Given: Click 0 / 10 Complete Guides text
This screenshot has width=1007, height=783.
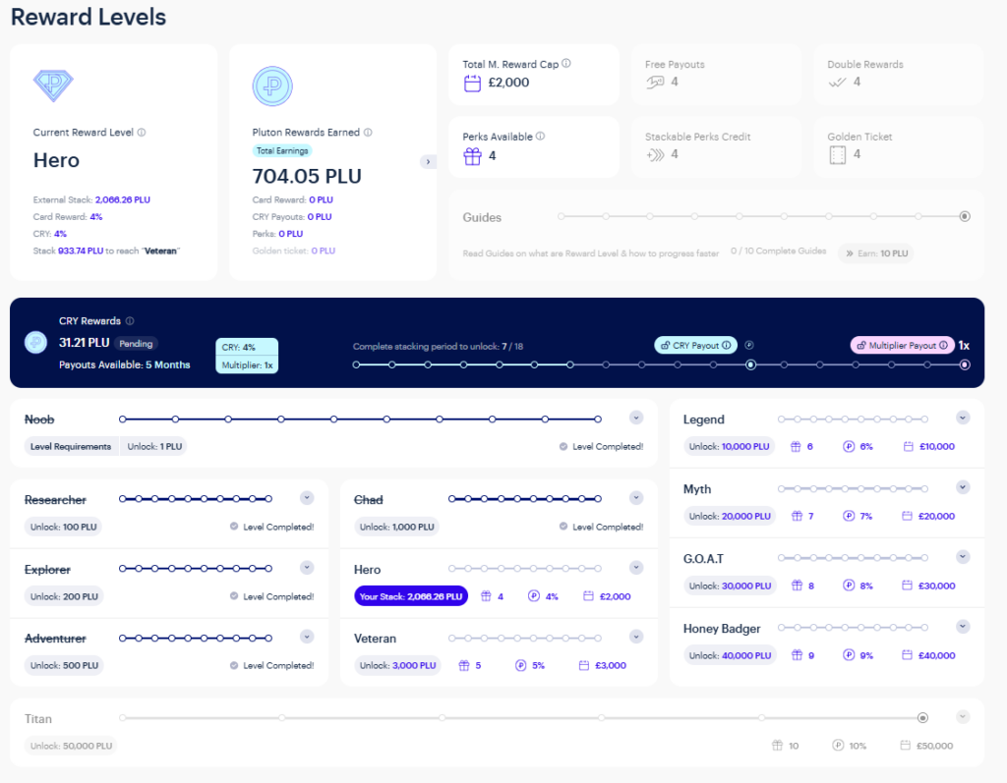Looking at the screenshot, I should pyautogui.click(x=779, y=251).
